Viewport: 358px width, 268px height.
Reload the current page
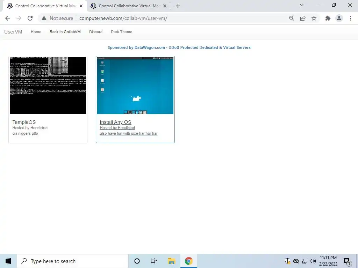[x=30, y=18]
